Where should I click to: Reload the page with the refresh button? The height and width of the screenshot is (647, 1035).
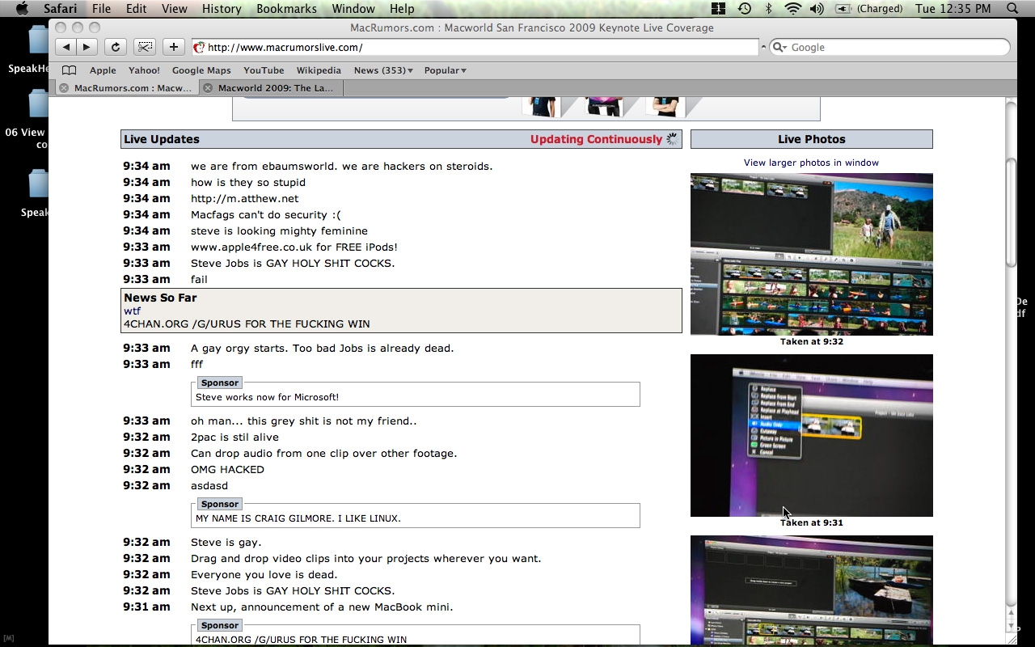click(x=115, y=47)
